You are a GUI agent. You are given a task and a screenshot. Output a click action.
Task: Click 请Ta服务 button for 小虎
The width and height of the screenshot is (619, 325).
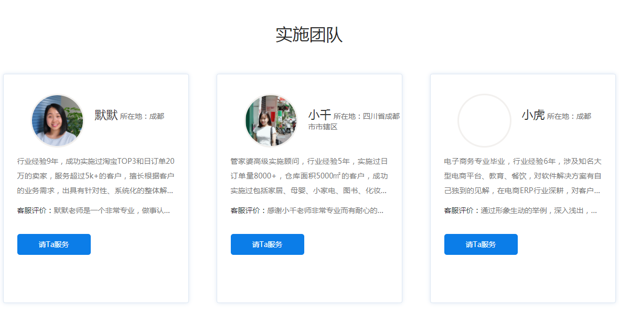[481, 244]
